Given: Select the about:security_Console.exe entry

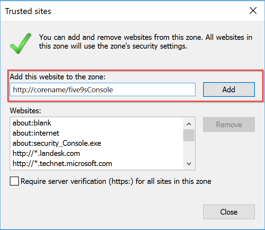Looking at the screenshot, I should pyautogui.click(x=57, y=143).
